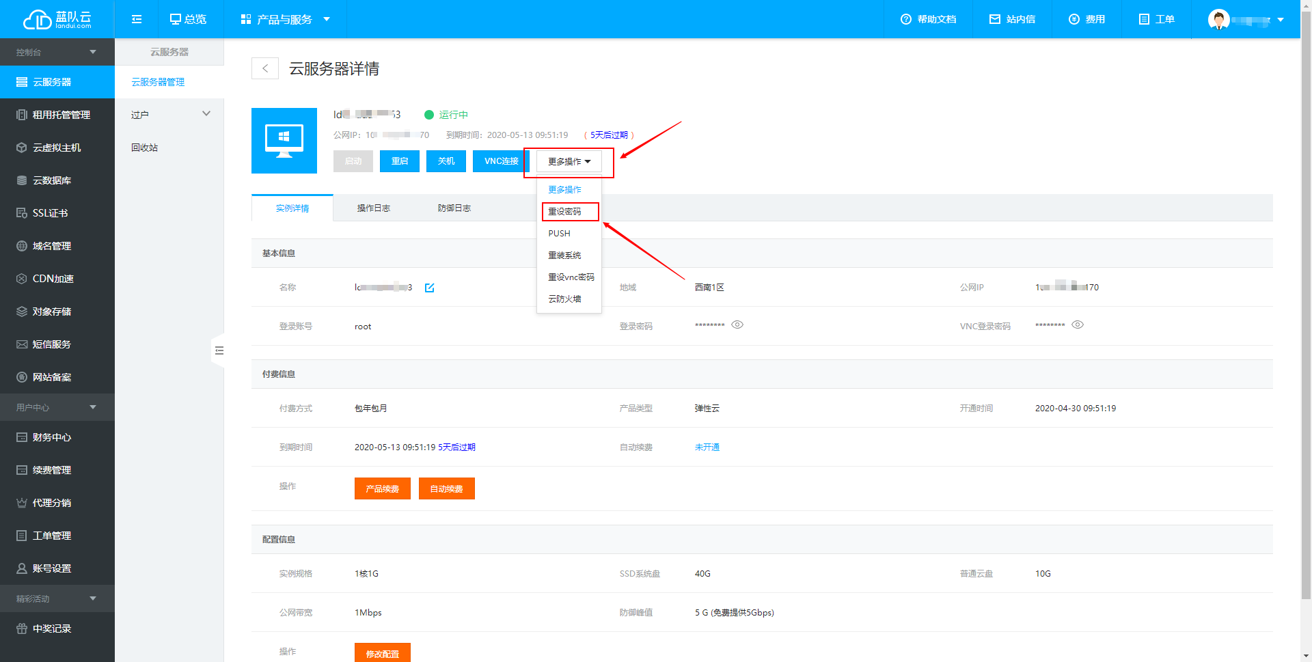Click the back arrow button
This screenshot has width=1312, height=662.
pyautogui.click(x=265, y=68)
